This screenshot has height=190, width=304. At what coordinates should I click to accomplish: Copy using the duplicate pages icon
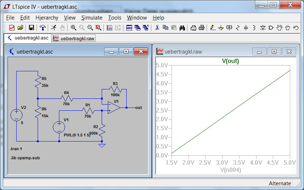pos(165,28)
